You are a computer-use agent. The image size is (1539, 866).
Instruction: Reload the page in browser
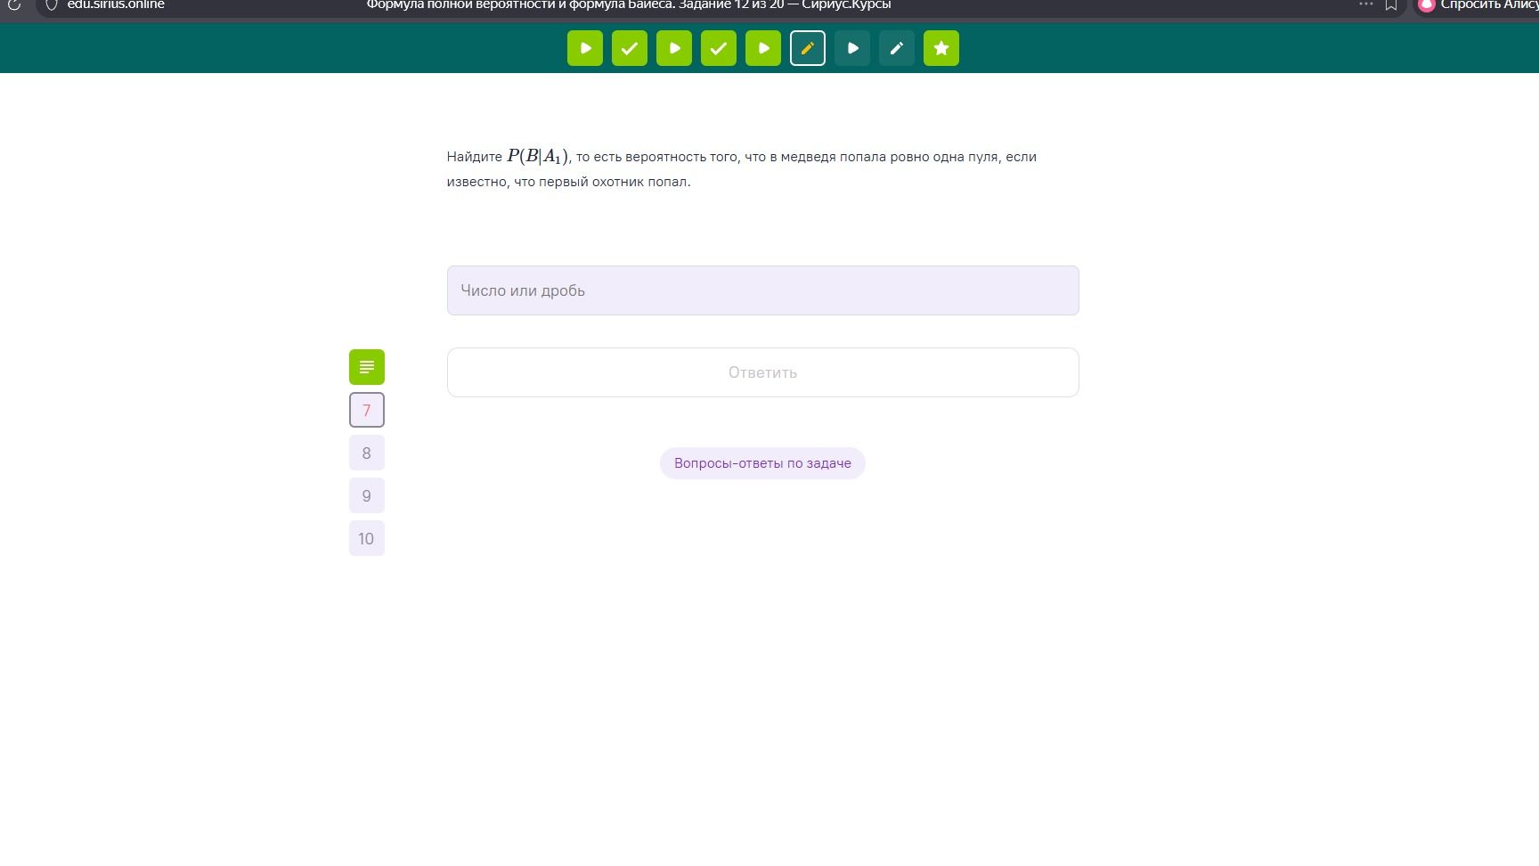pos(14,5)
